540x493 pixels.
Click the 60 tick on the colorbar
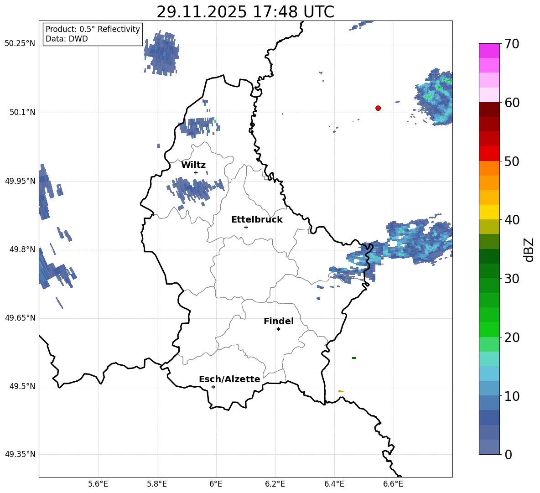512,103
